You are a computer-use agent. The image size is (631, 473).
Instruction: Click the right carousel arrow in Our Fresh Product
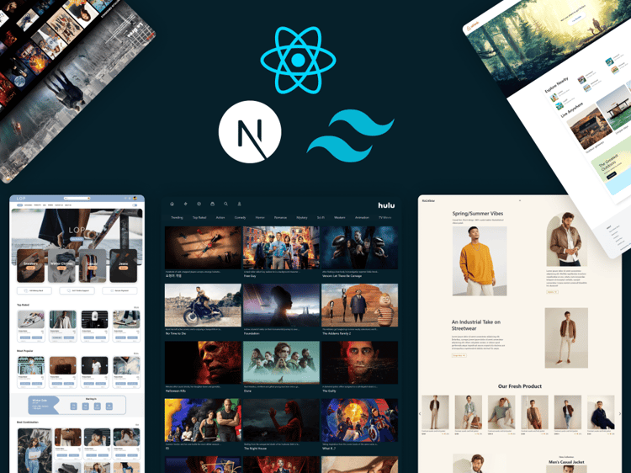pyautogui.click(x=620, y=413)
